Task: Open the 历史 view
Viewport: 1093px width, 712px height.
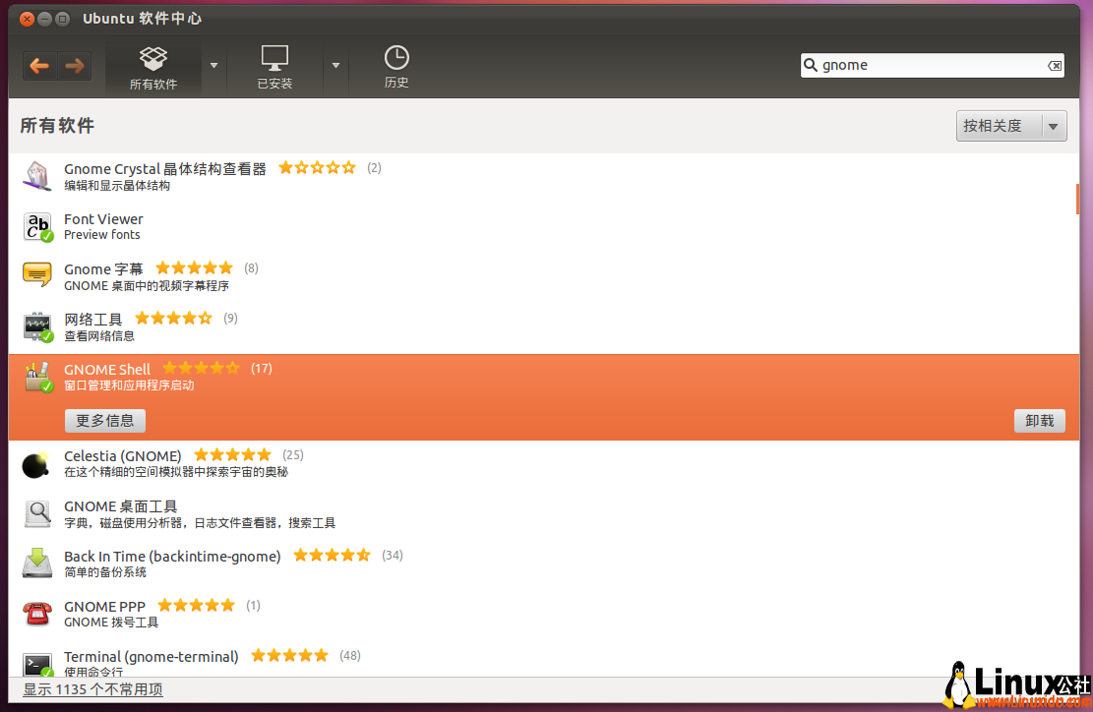Action: (x=396, y=65)
